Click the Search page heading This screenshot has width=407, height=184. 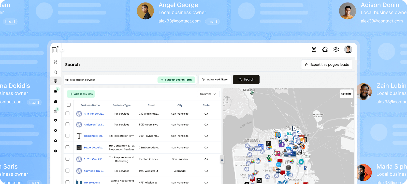click(72, 65)
